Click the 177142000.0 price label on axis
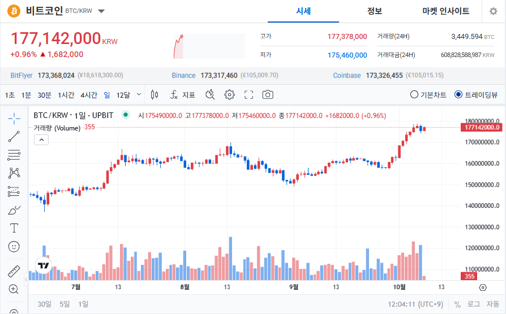 point(481,127)
